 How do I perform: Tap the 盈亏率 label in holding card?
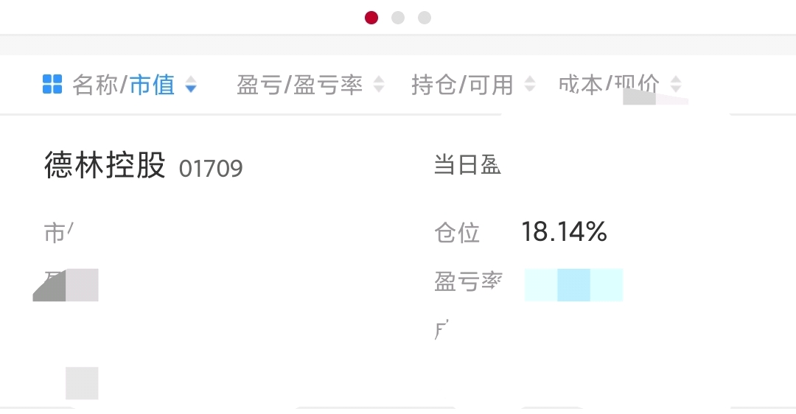(x=468, y=281)
